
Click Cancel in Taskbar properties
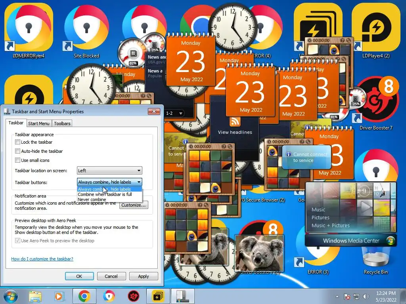[111, 276]
